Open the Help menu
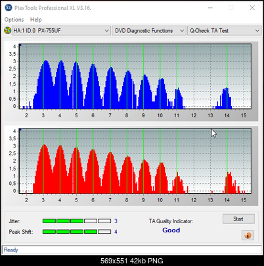 coord(36,20)
